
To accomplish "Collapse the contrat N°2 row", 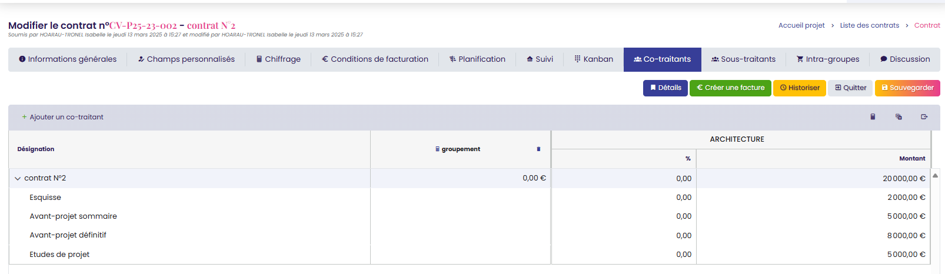I will [18, 179].
